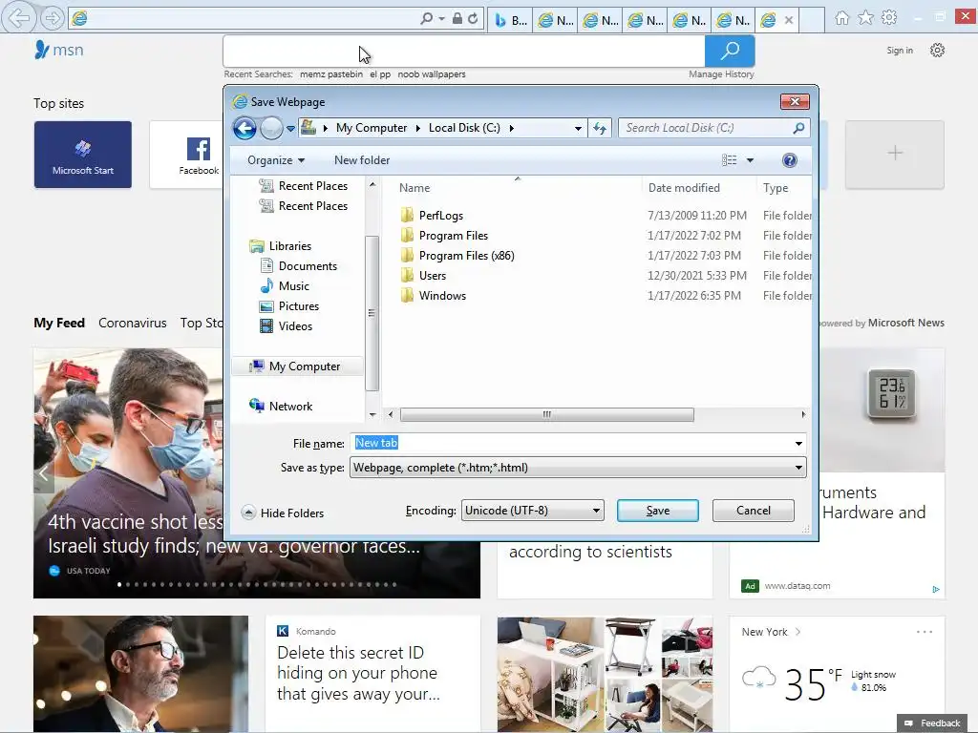Switch to Coronavirus feed tab
This screenshot has width=978, height=733.
point(132,323)
